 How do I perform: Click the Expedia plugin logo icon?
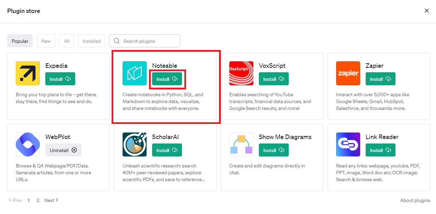point(28,73)
